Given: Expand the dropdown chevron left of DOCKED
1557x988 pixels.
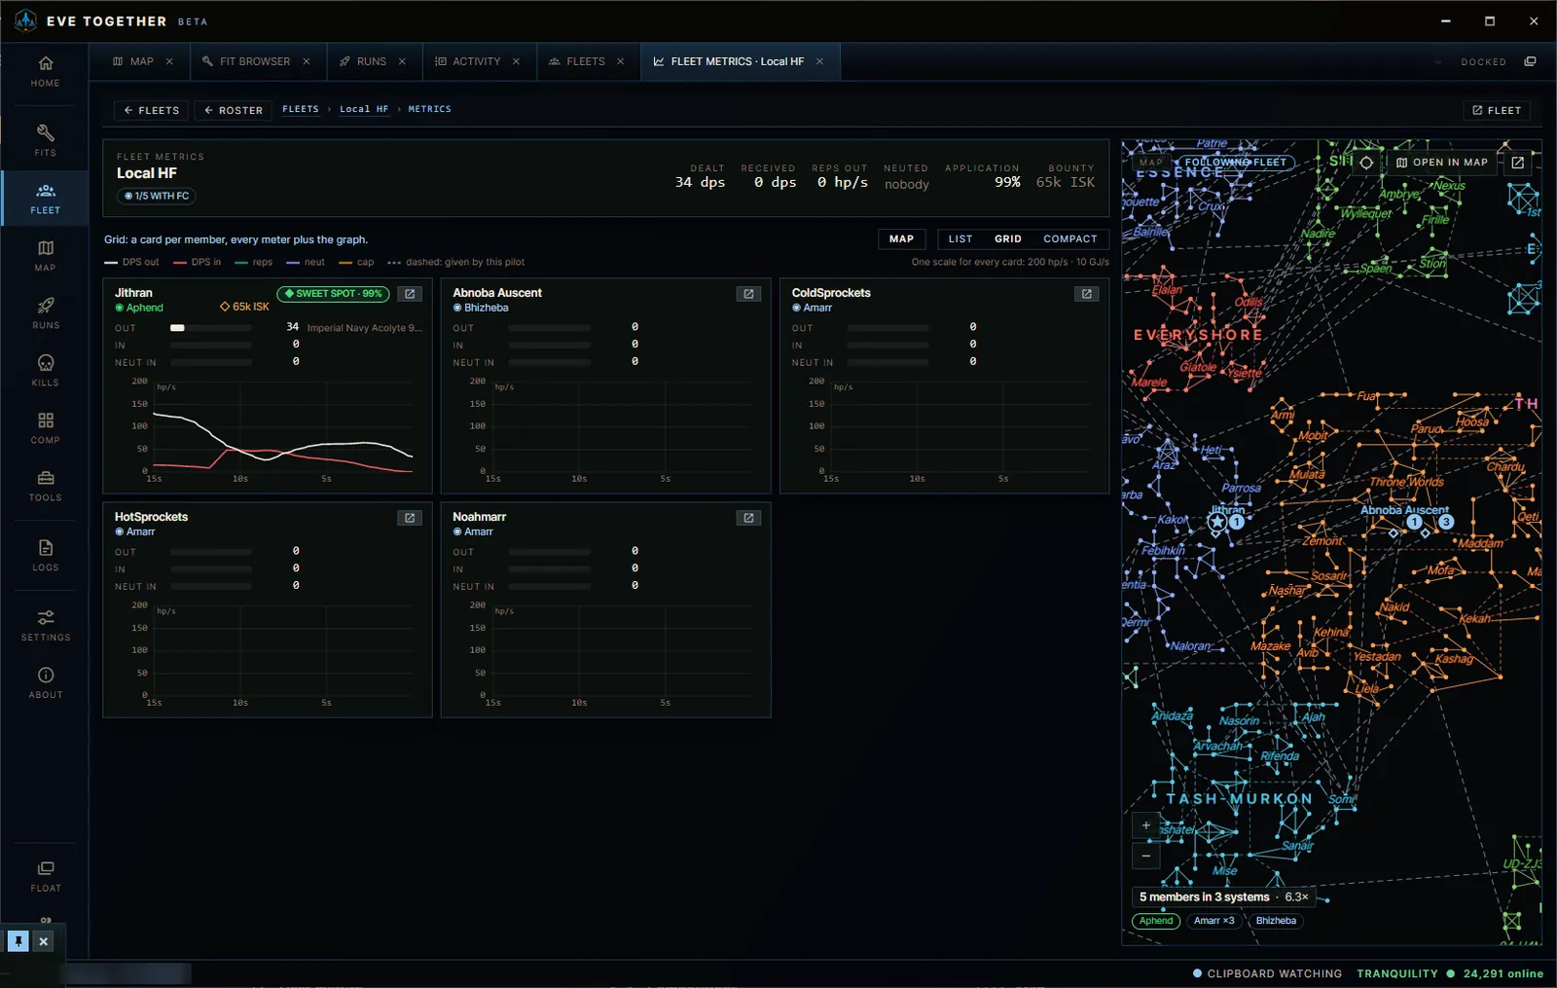Looking at the screenshot, I should [1437, 61].
